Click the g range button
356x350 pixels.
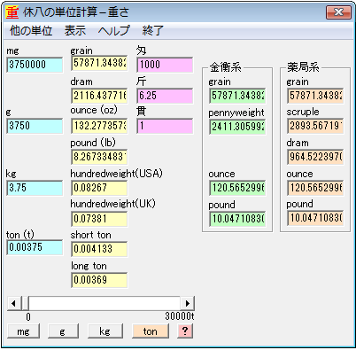pos(64,331)
